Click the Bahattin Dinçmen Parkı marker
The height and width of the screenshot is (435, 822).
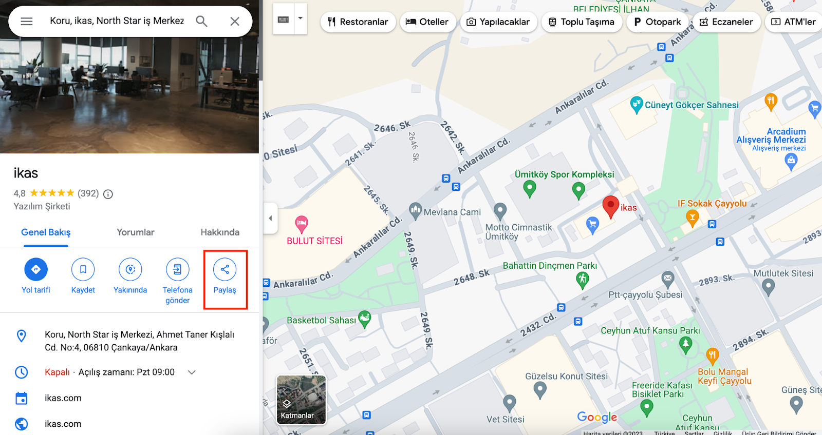(582, 280)
